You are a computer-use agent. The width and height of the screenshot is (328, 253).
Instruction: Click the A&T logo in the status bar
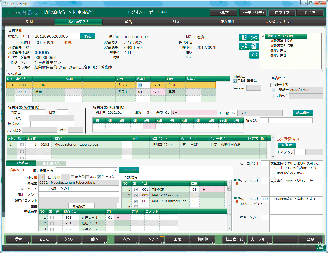(x=320, y=247)
